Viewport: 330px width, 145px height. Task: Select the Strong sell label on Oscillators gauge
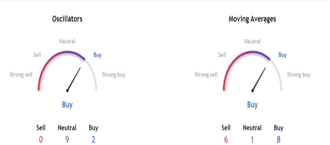(21, 75)
